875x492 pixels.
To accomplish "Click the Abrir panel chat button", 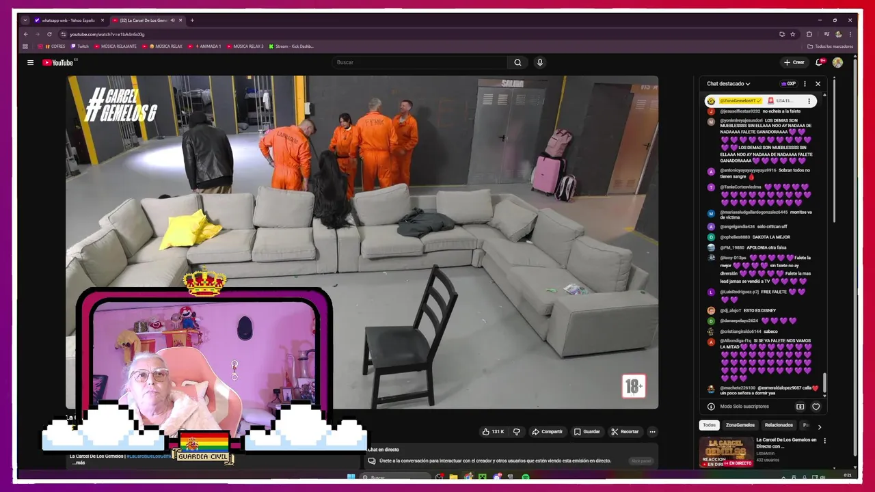I will 641,461.
